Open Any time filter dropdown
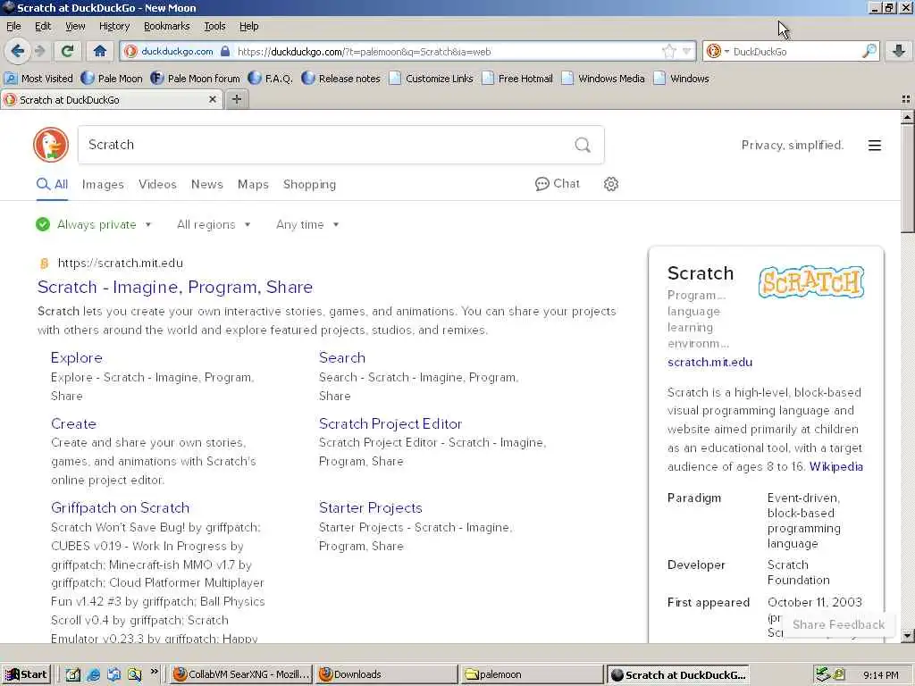Screen dimensions: 915x686 (x=307, y=224)
